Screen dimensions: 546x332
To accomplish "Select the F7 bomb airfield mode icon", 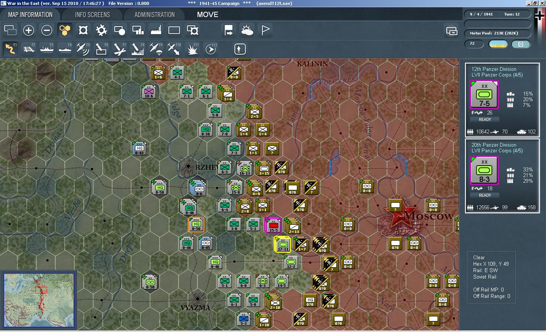I will pos(119,49).
